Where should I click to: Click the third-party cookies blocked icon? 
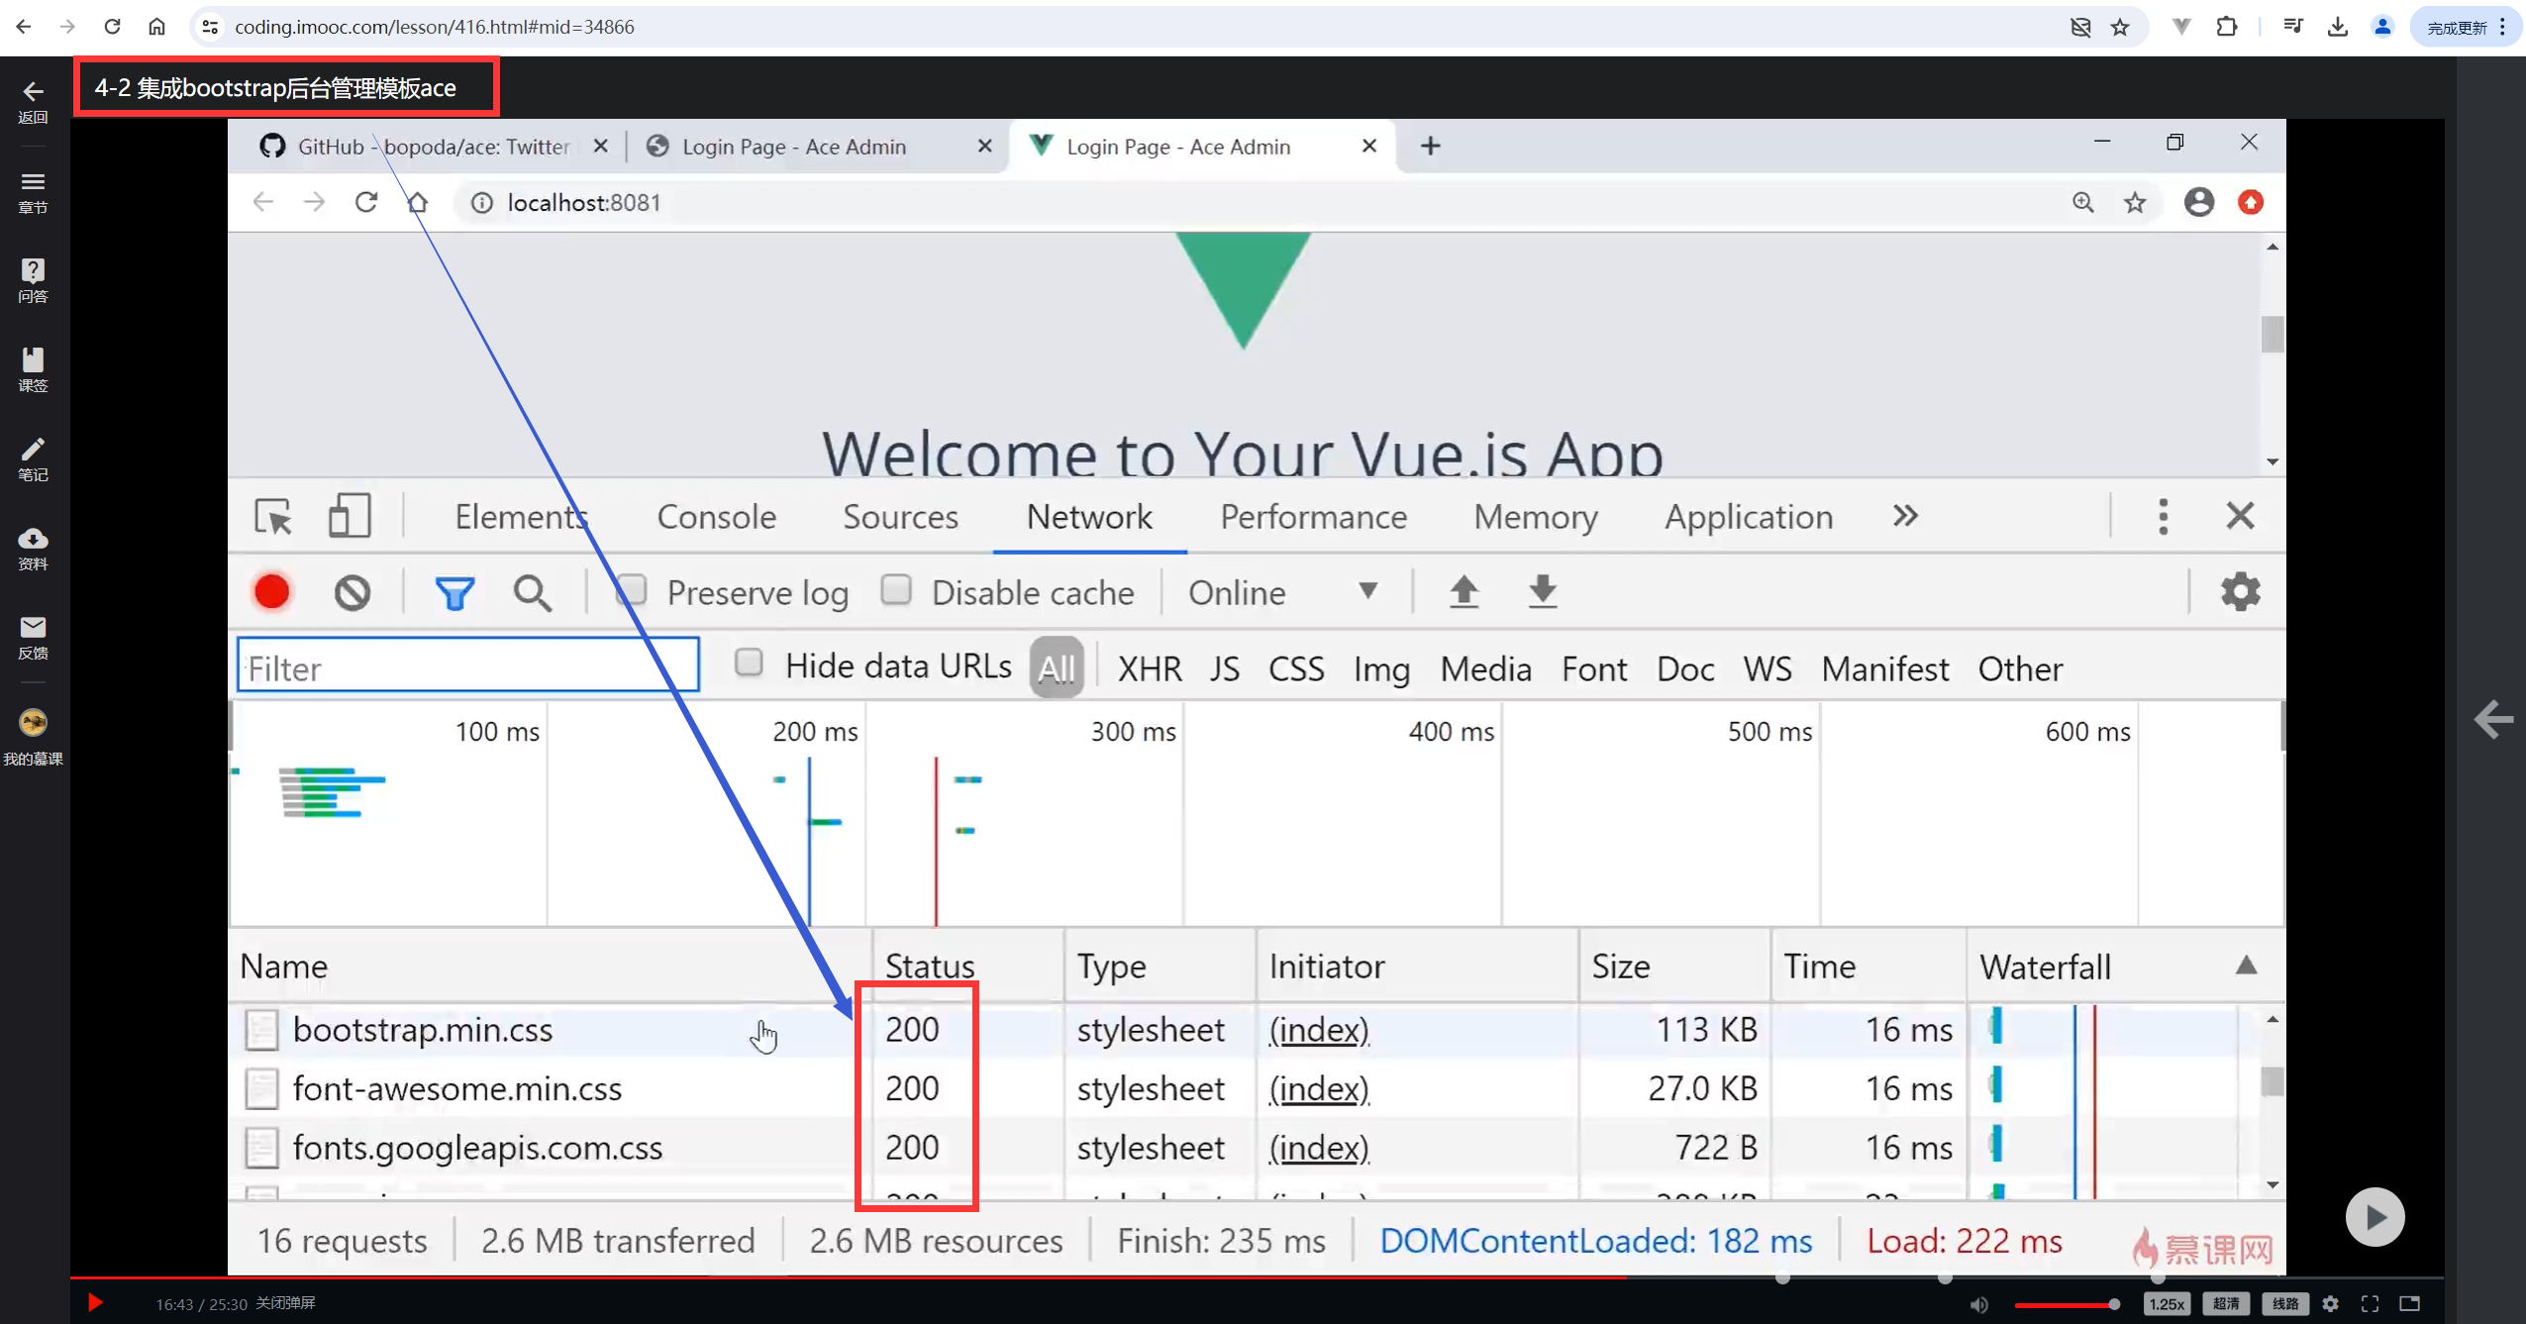coord(2080,27)
